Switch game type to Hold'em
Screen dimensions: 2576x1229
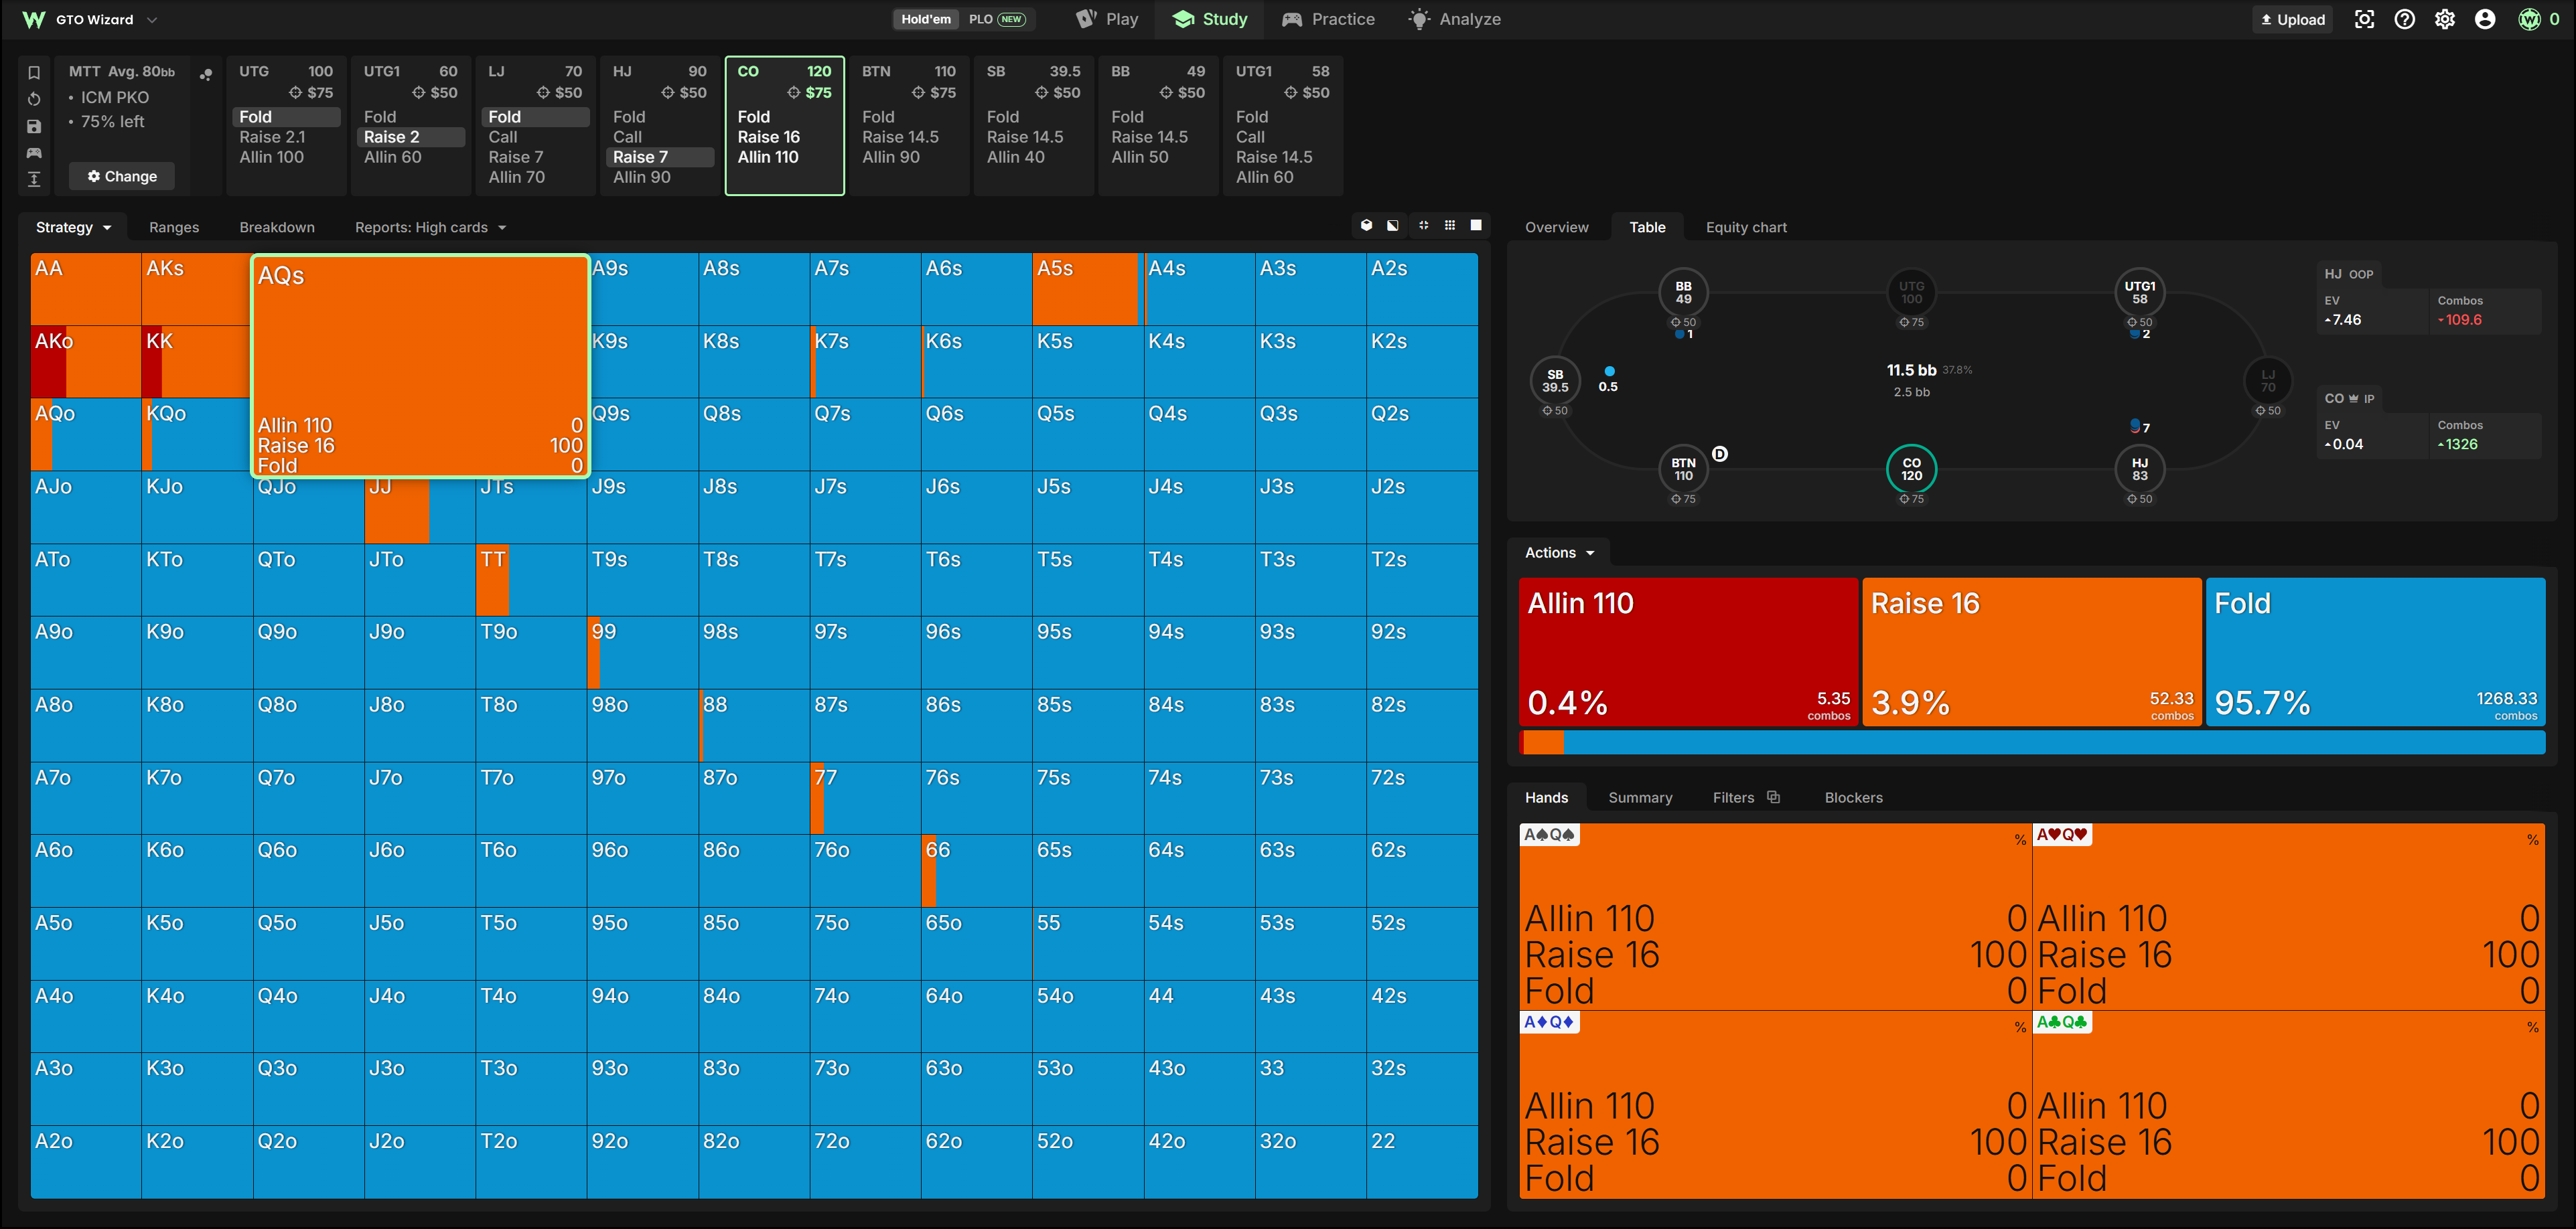926,19
